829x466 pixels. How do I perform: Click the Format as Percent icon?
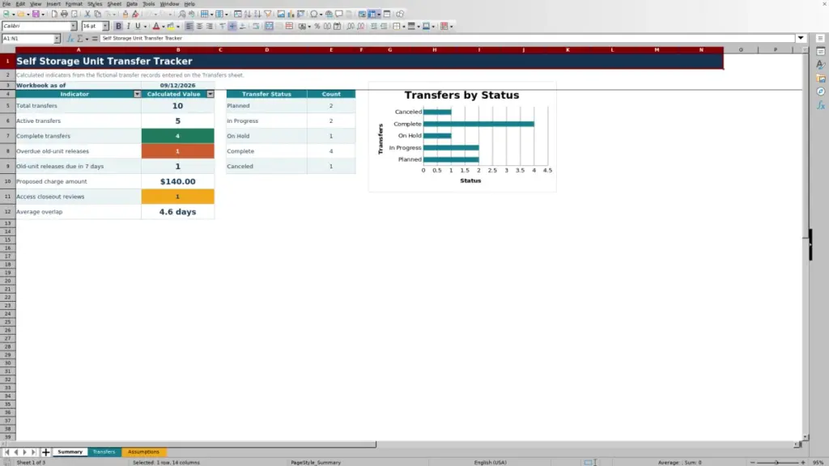coord(317,26)
